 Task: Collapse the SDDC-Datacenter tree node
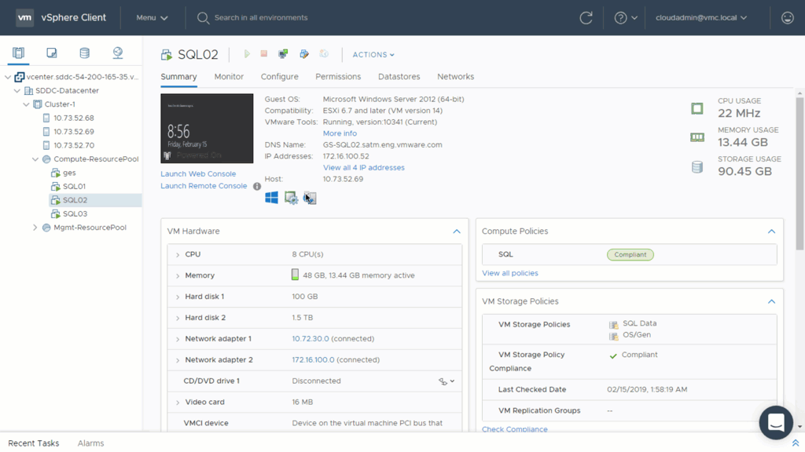(x=17, y=91)
